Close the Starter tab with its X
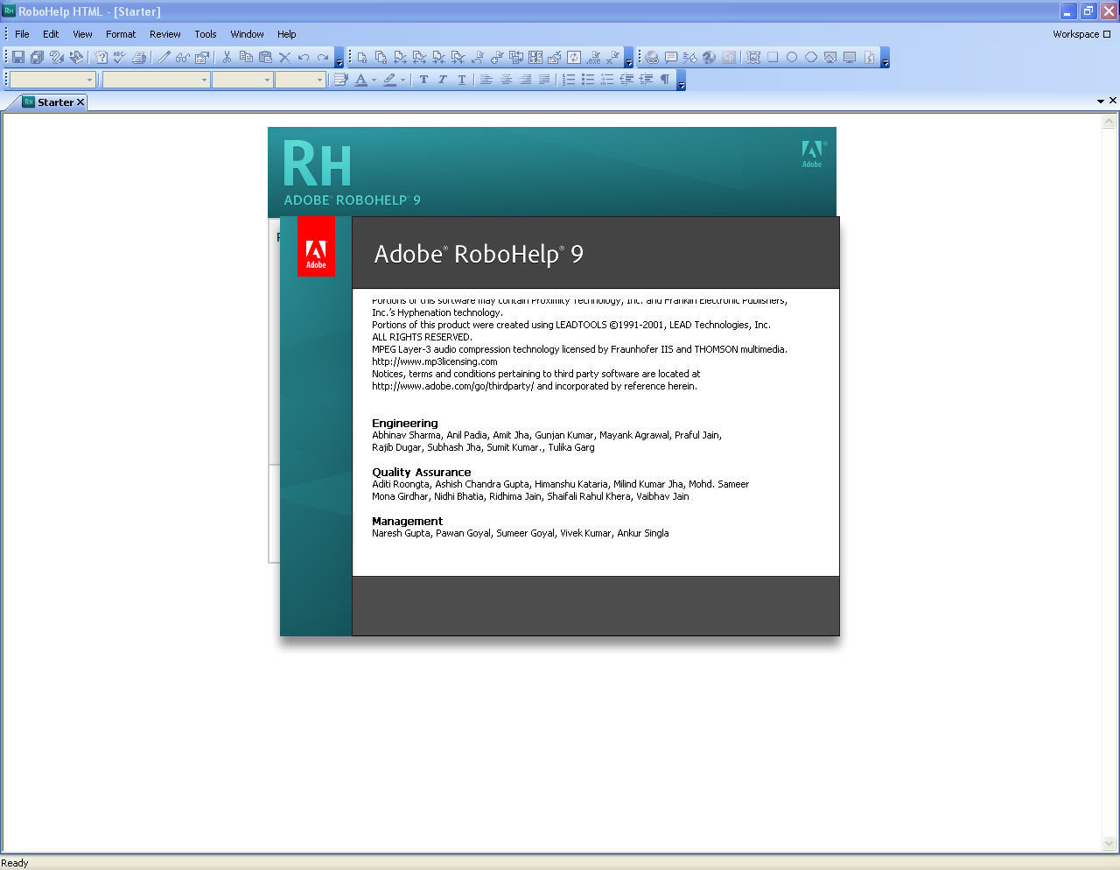This screenshot has height=870, width=1120. 80,102
